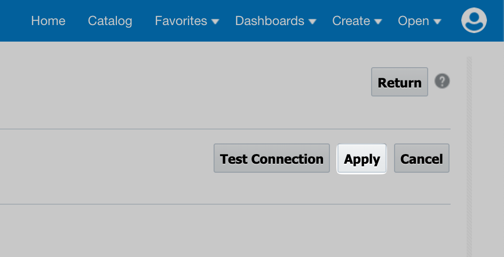Screen dimensions: 504x257
Task: Open the Catalog page
Action: click(110, 21)
